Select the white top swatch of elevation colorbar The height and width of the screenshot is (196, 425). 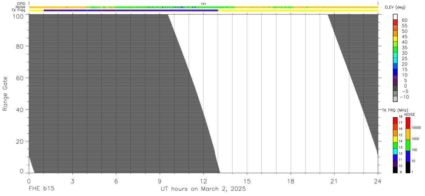pos(395,17)
